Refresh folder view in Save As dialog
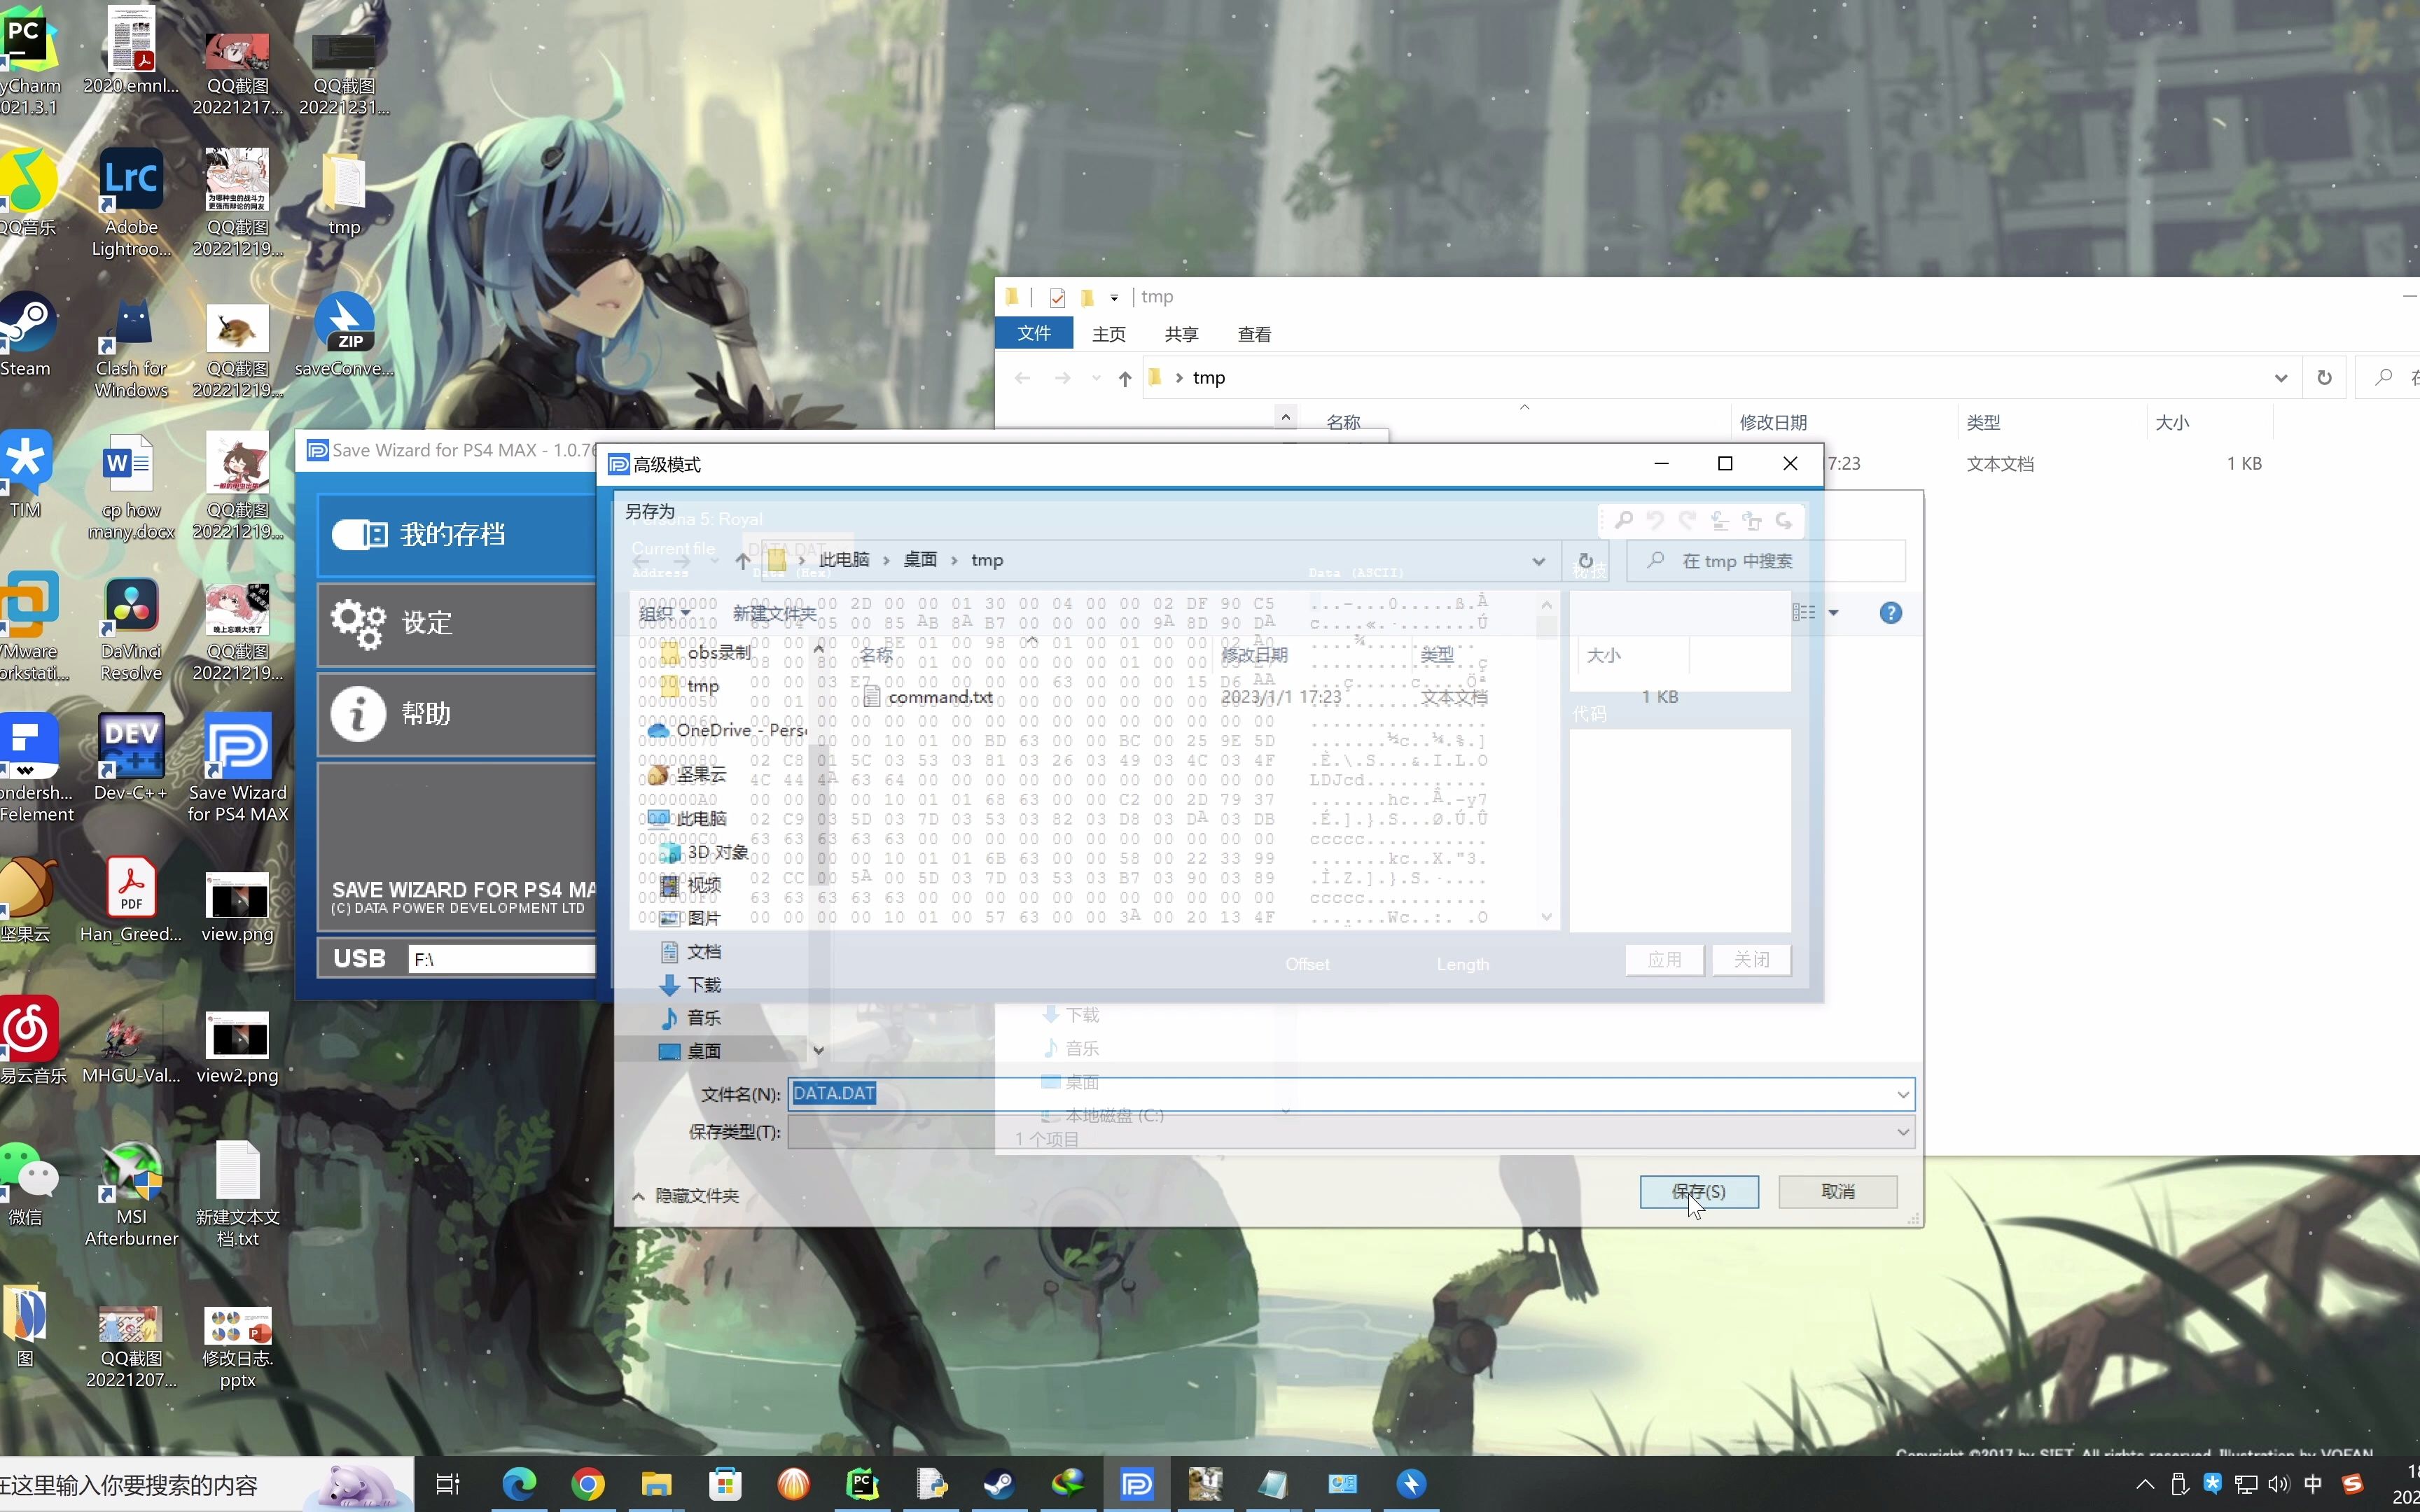2420x1512 pixels. (x=1585, y=561)
